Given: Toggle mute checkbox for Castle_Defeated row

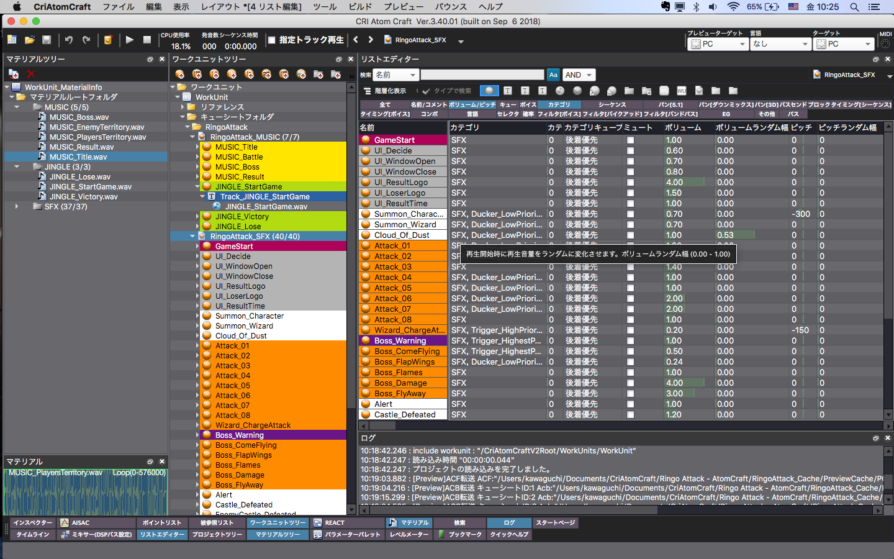Looking at the screenshot, I should (630, 415).
